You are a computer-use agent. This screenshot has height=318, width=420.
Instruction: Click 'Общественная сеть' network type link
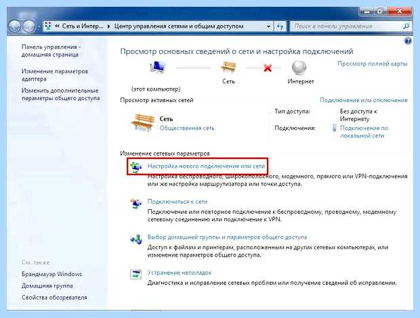(x=187, y=128)
